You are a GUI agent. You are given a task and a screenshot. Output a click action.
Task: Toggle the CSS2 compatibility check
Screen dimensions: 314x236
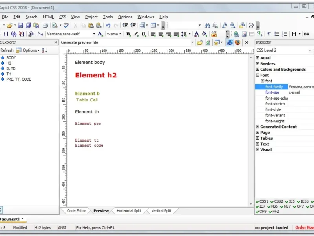277,201
